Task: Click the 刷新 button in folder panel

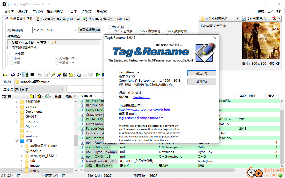Action: tap(69, 96)
